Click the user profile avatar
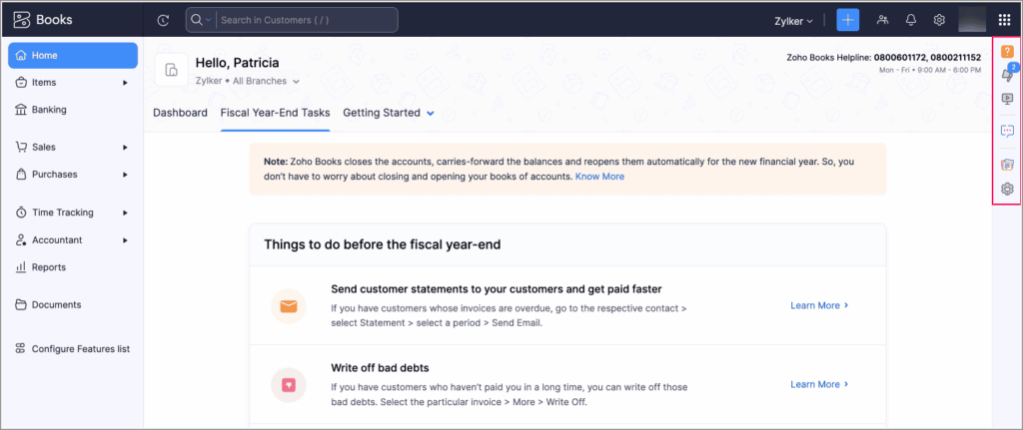Screen dimensions: 1023x430 pos(971,20)
